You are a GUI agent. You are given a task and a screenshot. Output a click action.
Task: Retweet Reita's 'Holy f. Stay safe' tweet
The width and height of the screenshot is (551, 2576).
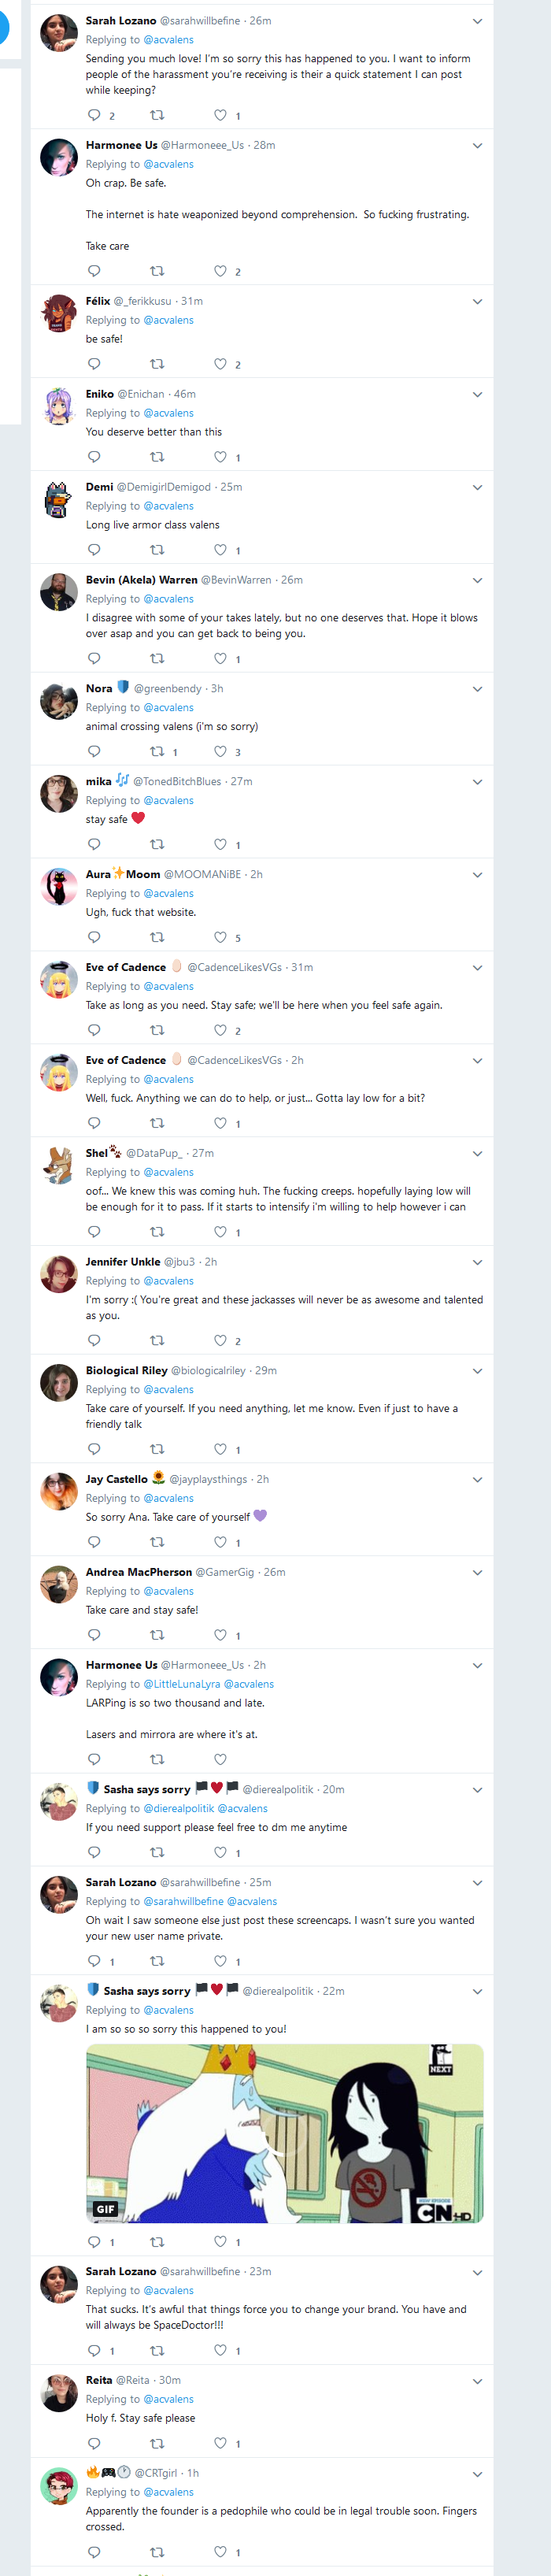pyautogui.click(x=157, y=2443)
